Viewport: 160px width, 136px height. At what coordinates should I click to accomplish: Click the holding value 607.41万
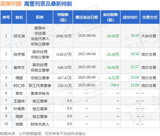65,78
